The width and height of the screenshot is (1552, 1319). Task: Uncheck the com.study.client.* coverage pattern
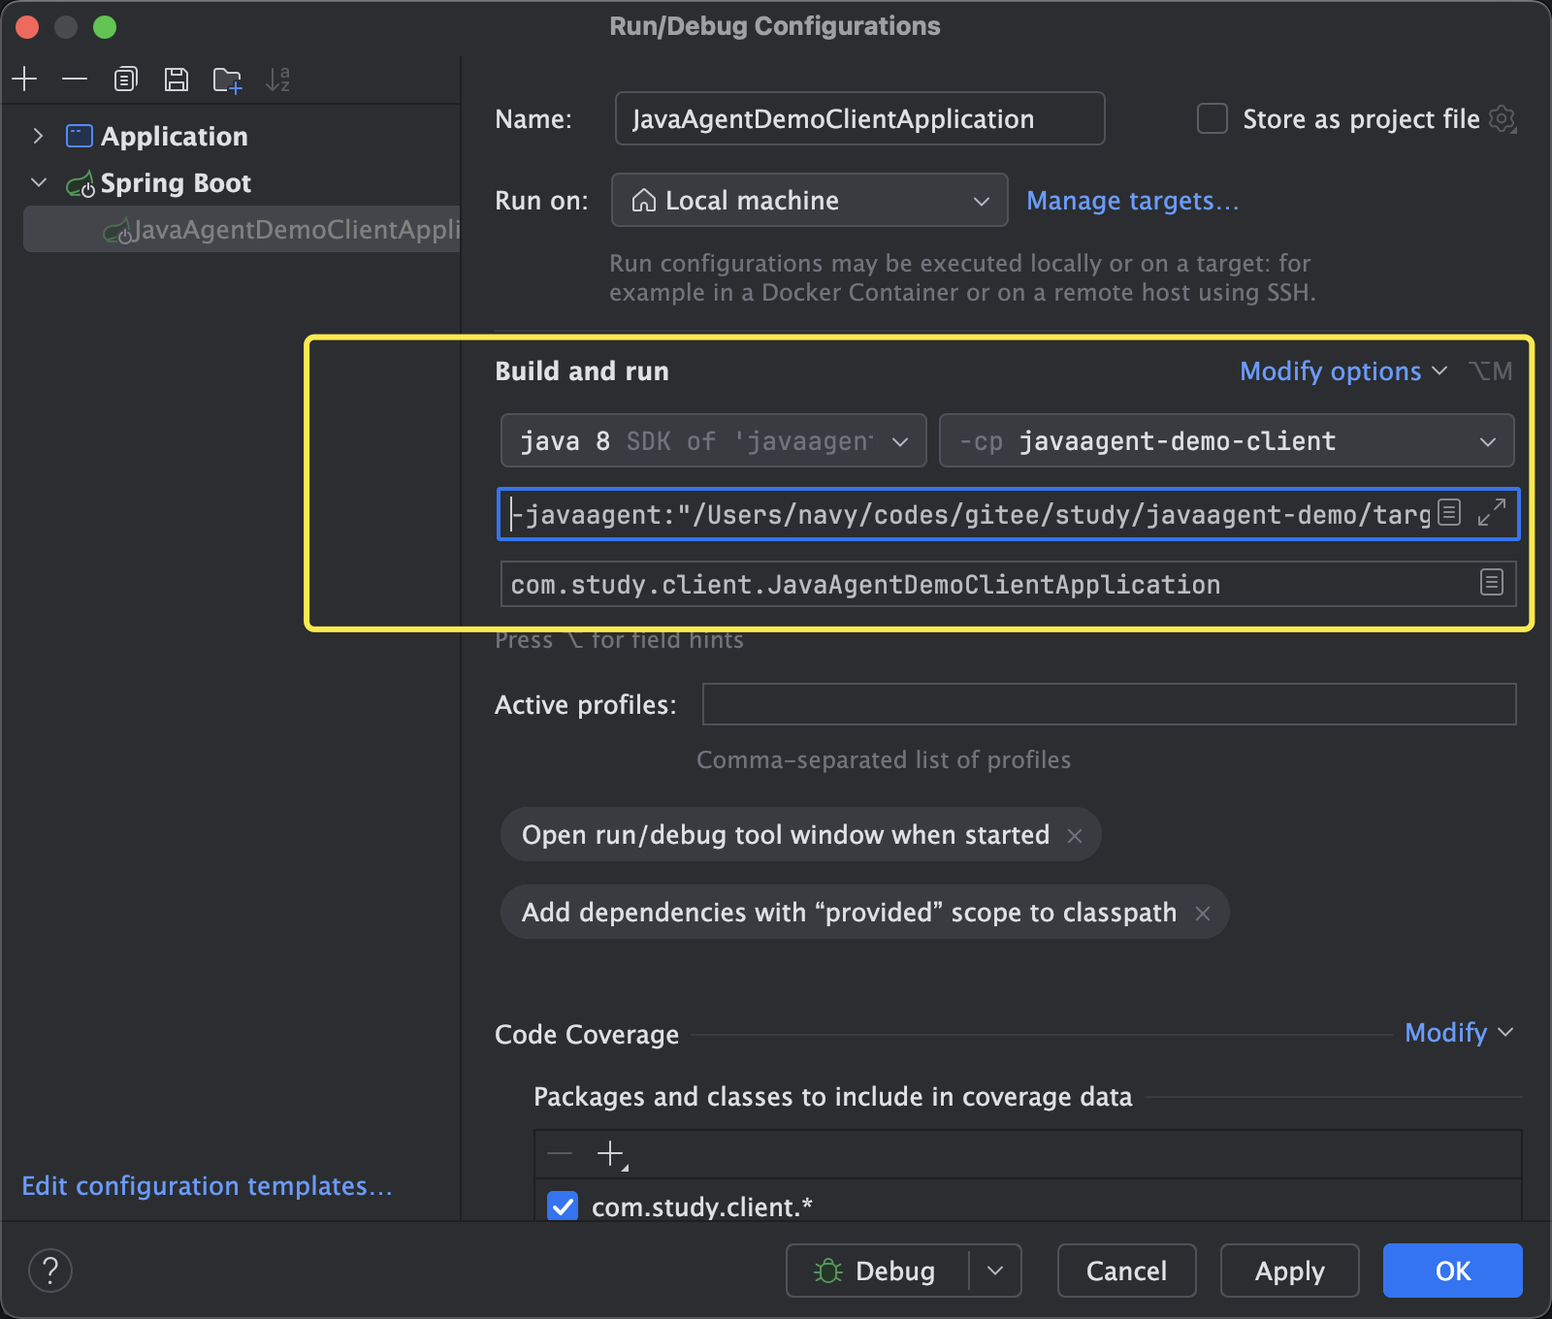(x=563, y=1206)
